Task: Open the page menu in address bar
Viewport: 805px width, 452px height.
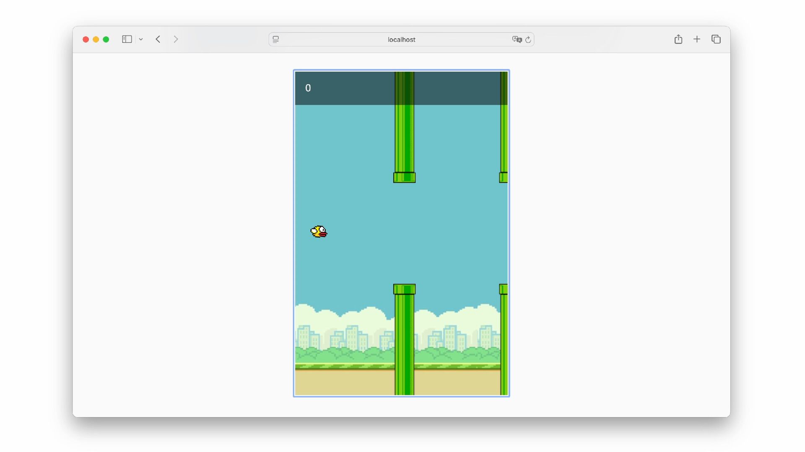Action: pos(275,39)
